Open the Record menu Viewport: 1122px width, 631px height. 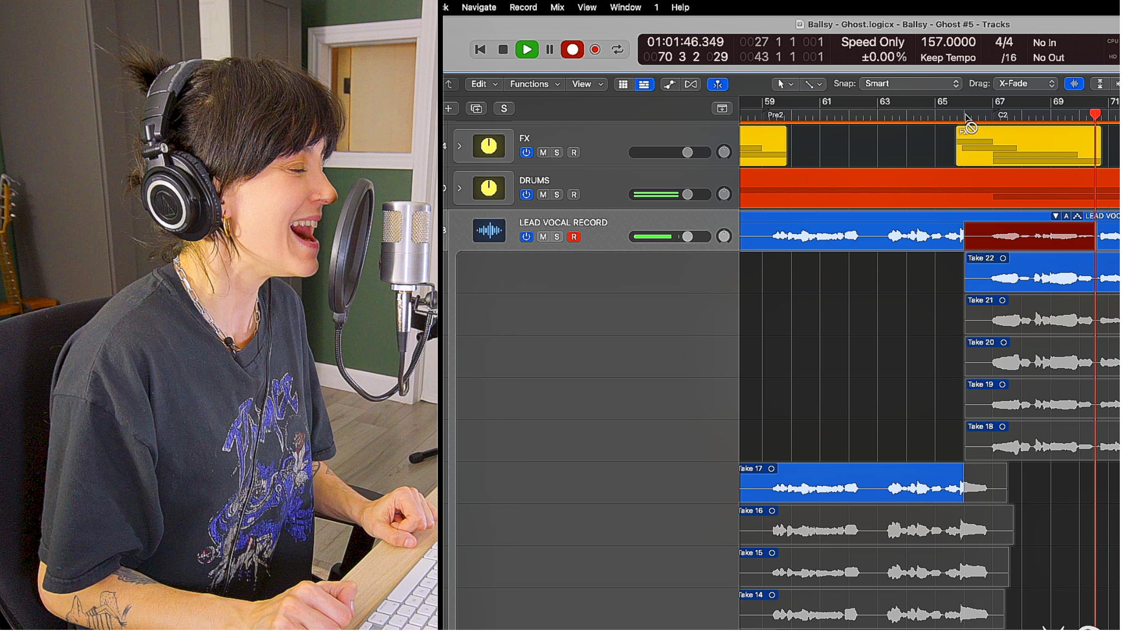tap(522, 7)
